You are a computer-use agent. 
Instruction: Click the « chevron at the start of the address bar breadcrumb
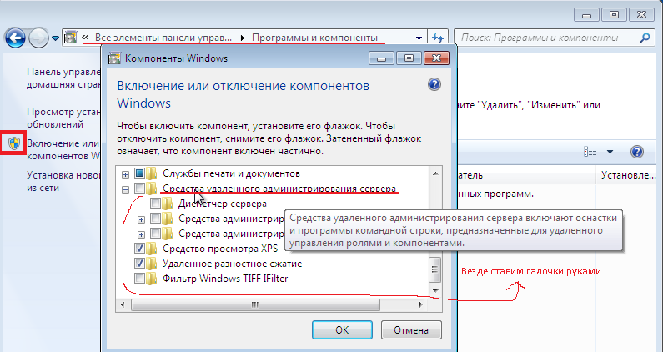(x=85, y=38)
